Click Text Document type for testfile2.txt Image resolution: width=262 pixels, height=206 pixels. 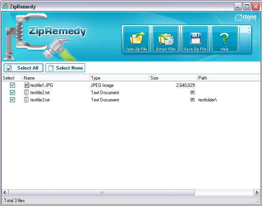click(105, 93)
